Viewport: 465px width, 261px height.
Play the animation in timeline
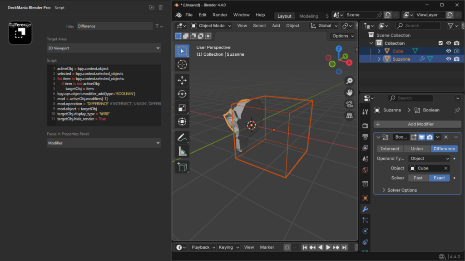pyautogui.click(x=328, y=247)
